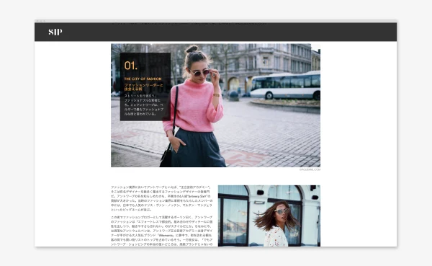Open the woman in pink sweater photo
The width and height of the screenshot is (432, 266).
coord(215,105)
